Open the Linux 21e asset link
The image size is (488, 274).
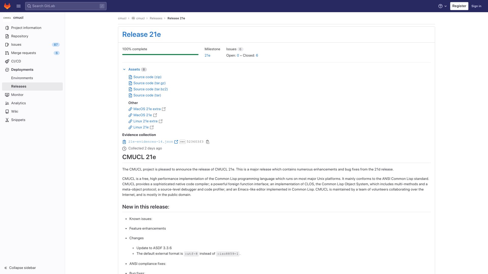(141, 127)
